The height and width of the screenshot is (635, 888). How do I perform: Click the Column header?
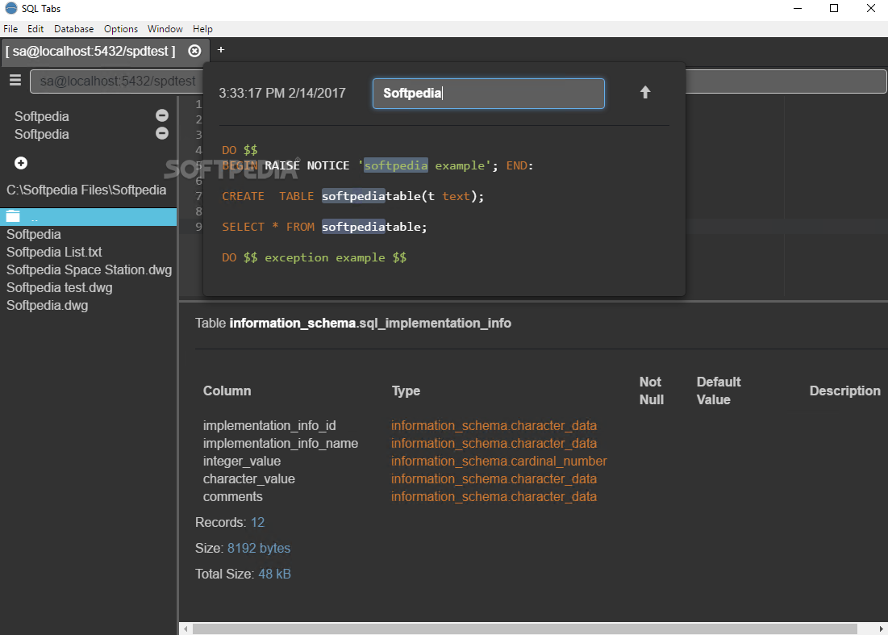pos(227,391)
